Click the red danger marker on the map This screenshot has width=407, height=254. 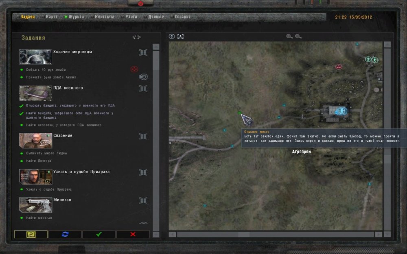[x=339, y=67]
